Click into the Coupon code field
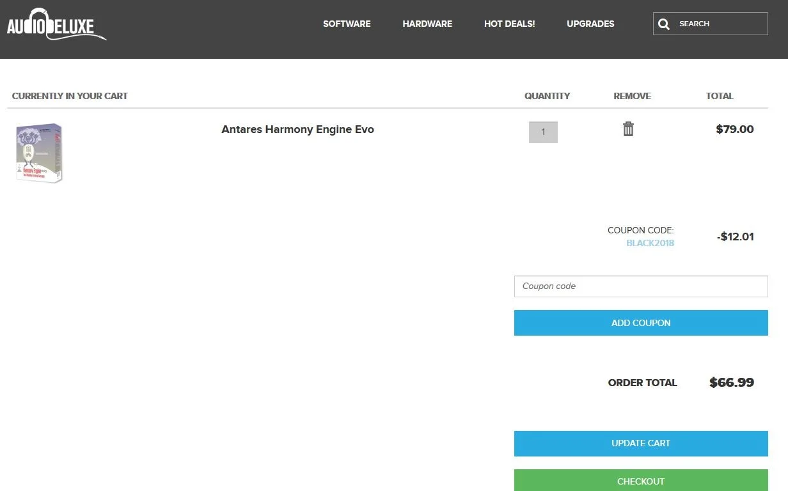 click(x=641, y=286)
